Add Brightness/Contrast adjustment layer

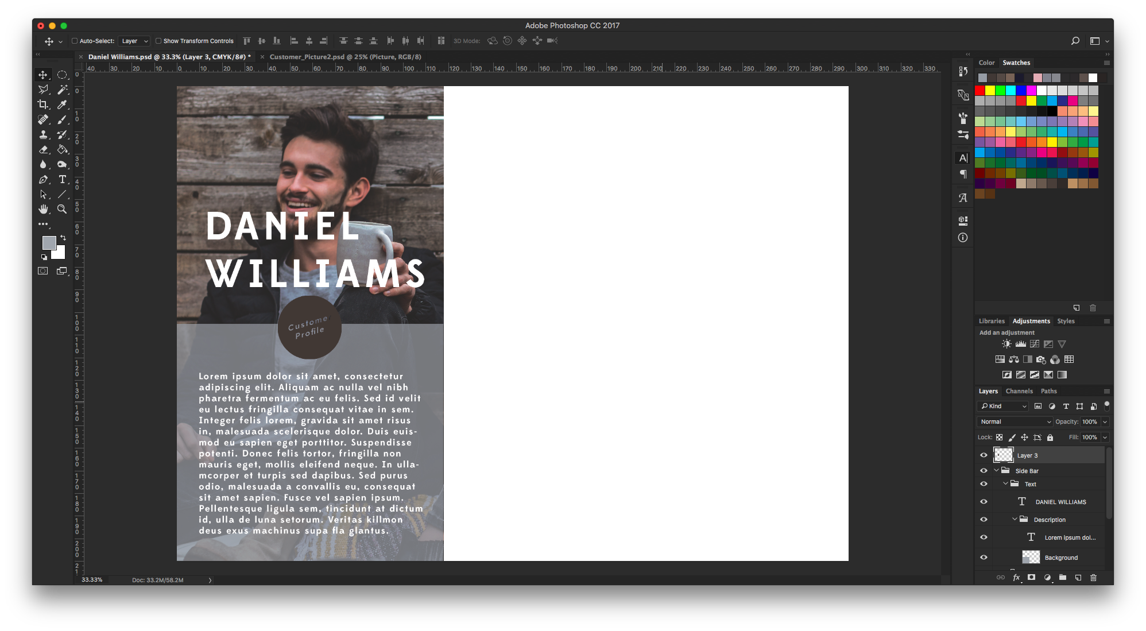click(1006, 344)
